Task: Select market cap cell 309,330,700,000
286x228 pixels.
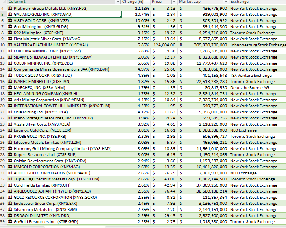Action: [x=203, y=45]
